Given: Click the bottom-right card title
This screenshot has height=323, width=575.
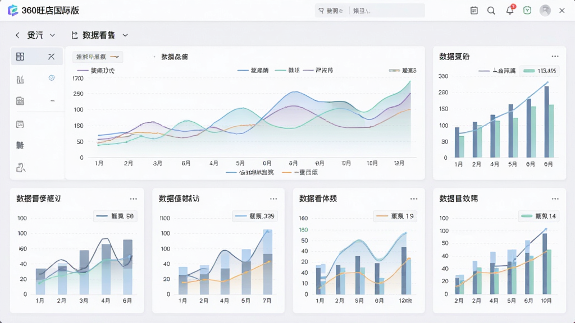Looking at the screenshot, I should click(x=458, y=199).
